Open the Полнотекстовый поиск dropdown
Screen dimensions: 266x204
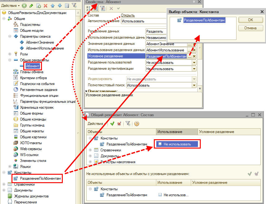[194, 85]
